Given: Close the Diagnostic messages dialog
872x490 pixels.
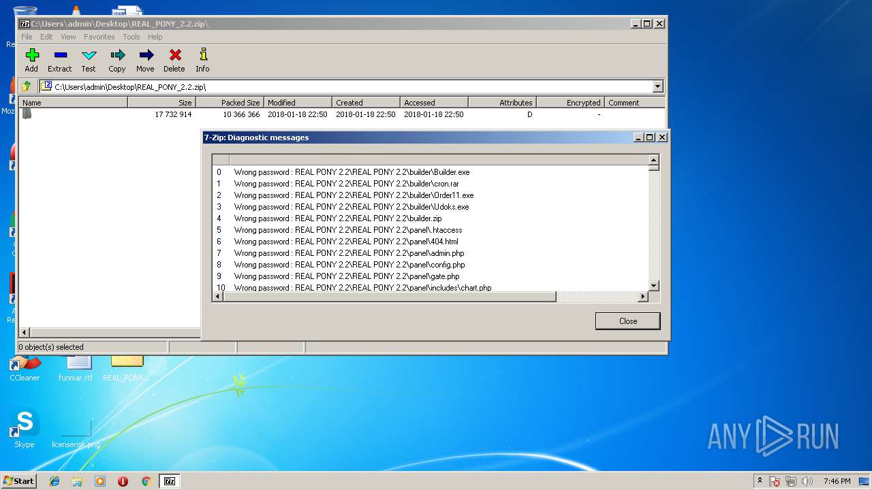Looking at the screenshot, I should [x=627, y=321].
